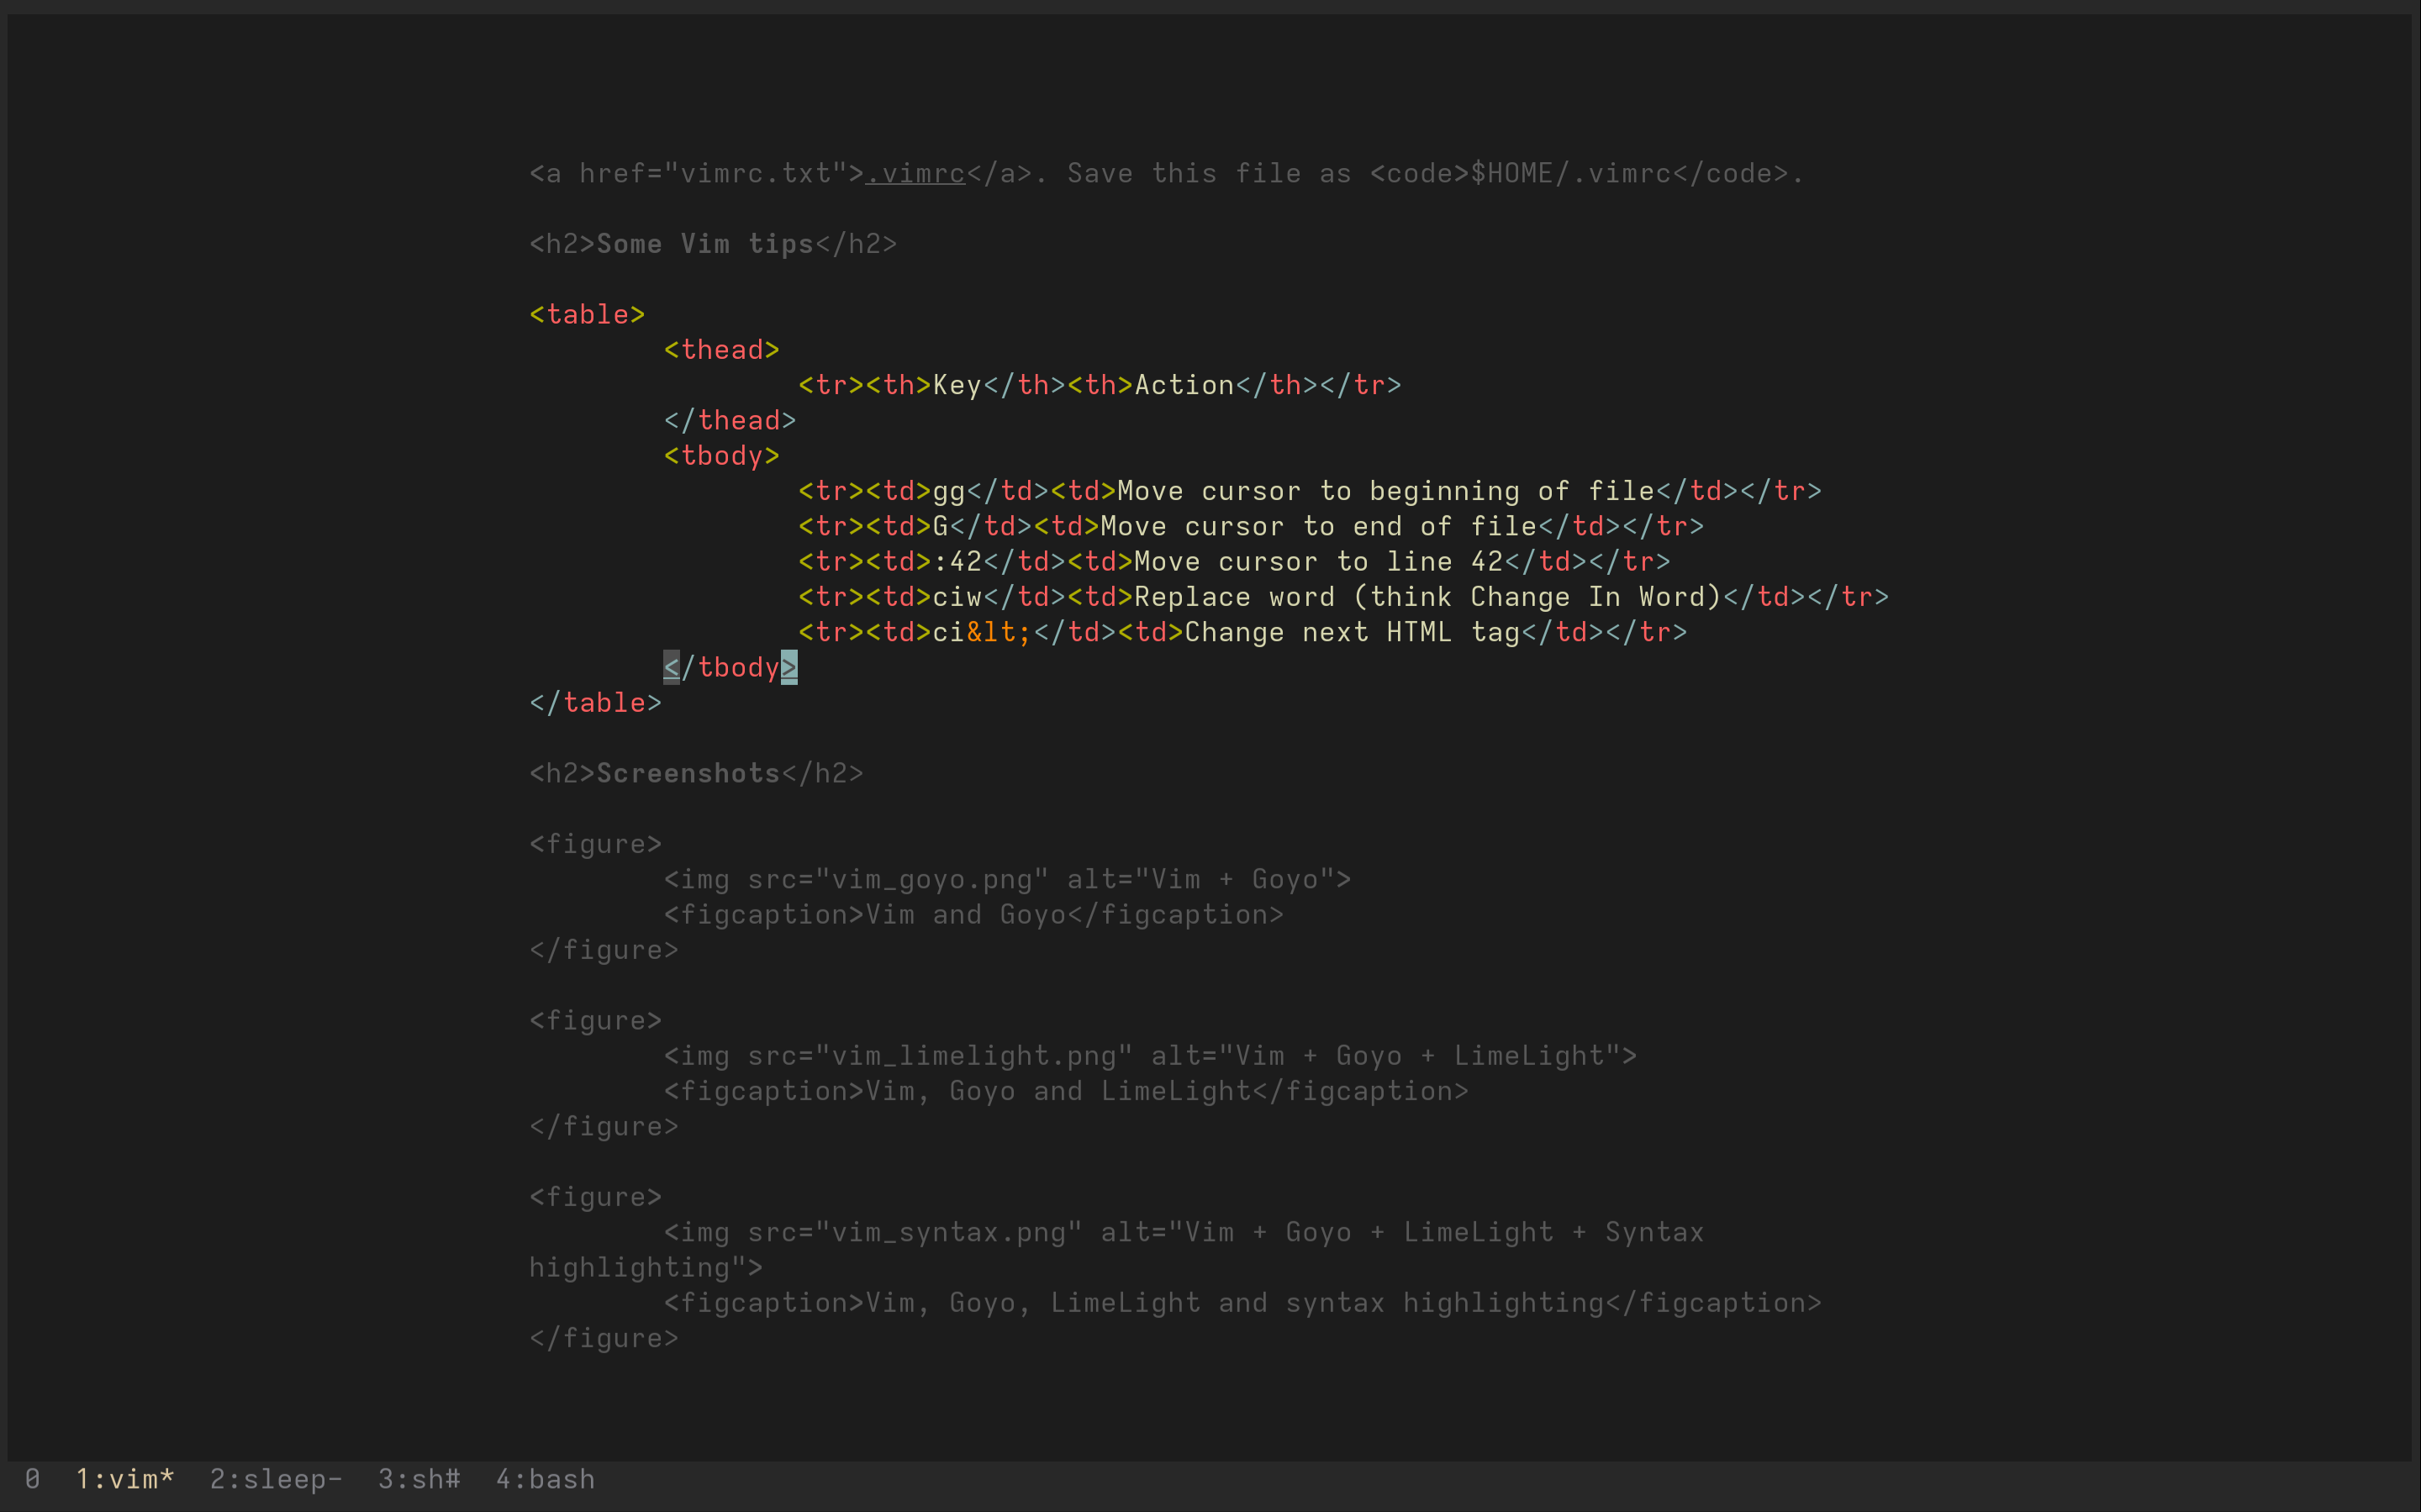Click $HOME/.vimrc code text
This screenshot has width=2421, height=1512.
point(1570,174)
